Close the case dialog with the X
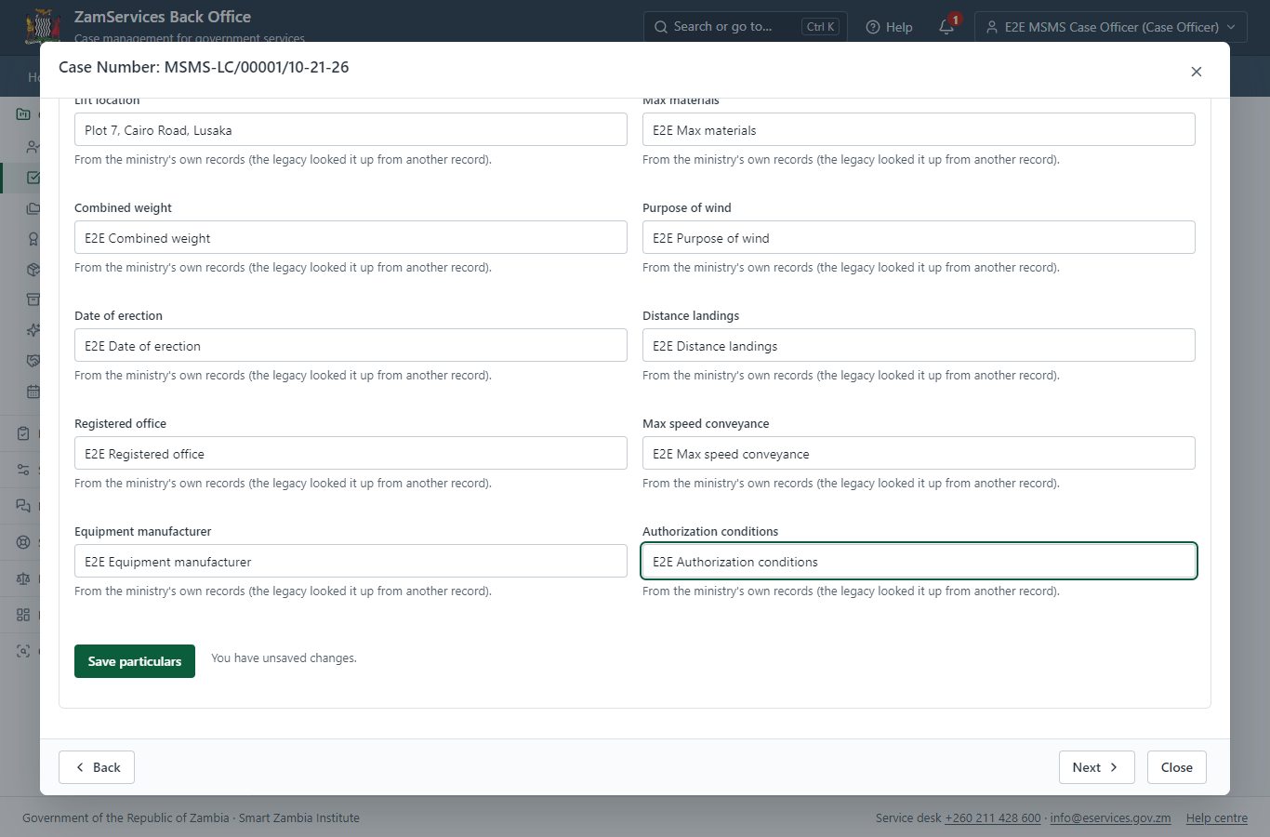Image resolution: width=1270 pixels, height=837 pixels. click(x=1197, y=72)
